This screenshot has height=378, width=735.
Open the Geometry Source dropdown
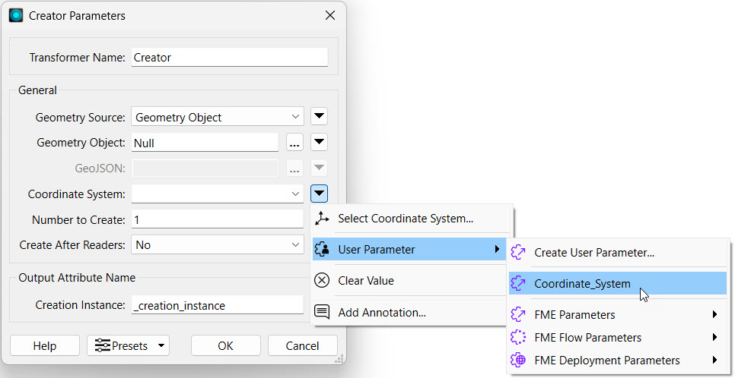point(218,117)
